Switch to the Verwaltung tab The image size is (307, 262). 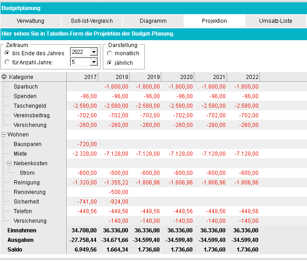[x=31, y=21]
